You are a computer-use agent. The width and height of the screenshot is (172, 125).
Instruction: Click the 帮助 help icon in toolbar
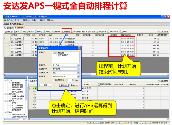click(x=122, y=32)
